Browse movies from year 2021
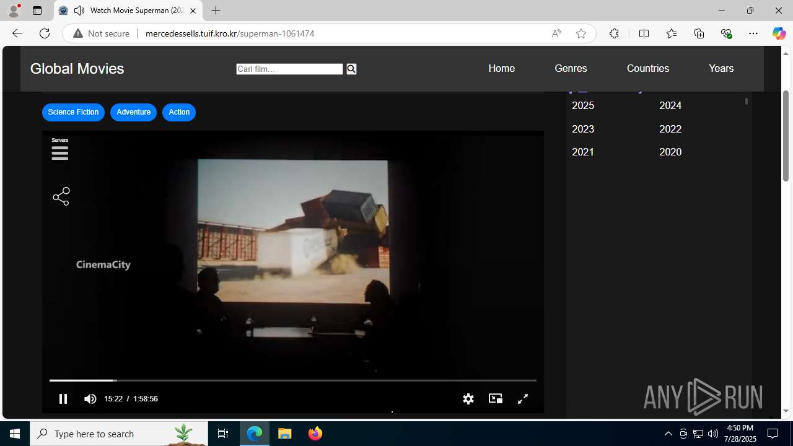Image resolution: width=793 pixels, height=446 pixels. [583, 152]
